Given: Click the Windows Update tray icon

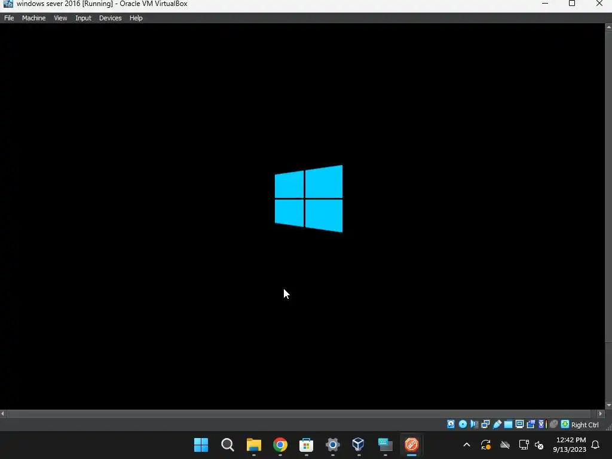Looking at the screenshot, I should click(485, 445).
